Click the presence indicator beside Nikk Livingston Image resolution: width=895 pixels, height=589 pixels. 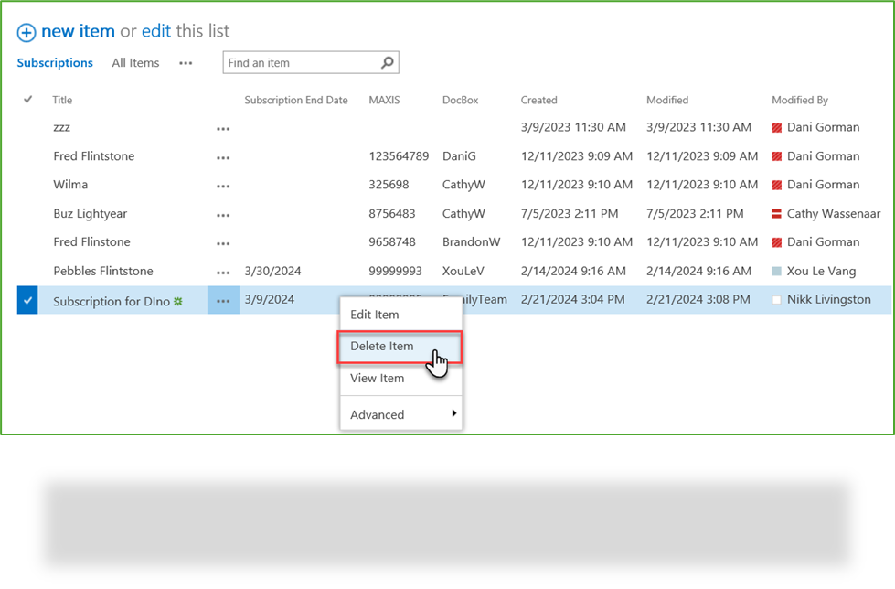point(775,299)
